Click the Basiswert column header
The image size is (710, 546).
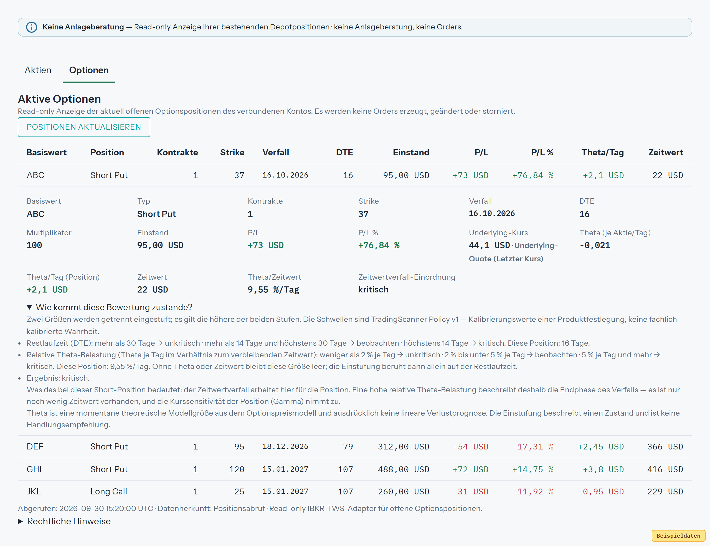click(46, 152)
